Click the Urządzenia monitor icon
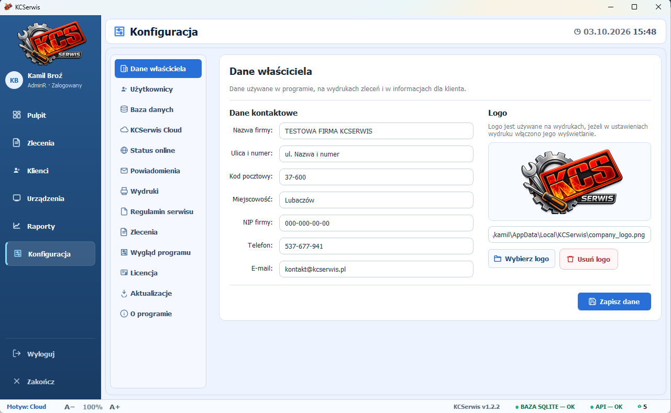The image size is (671, 413). point(17,198)
